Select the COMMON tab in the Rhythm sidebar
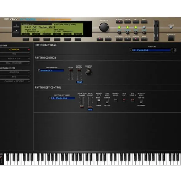The width and height of the screenshot is (181, 182). tap(15, 50)
